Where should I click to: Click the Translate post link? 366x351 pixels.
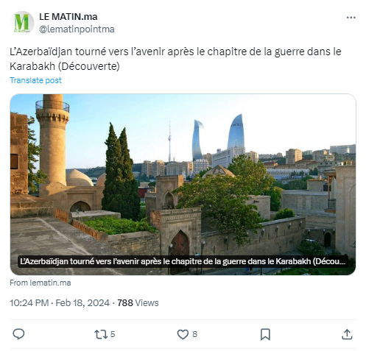click(35, 80)
